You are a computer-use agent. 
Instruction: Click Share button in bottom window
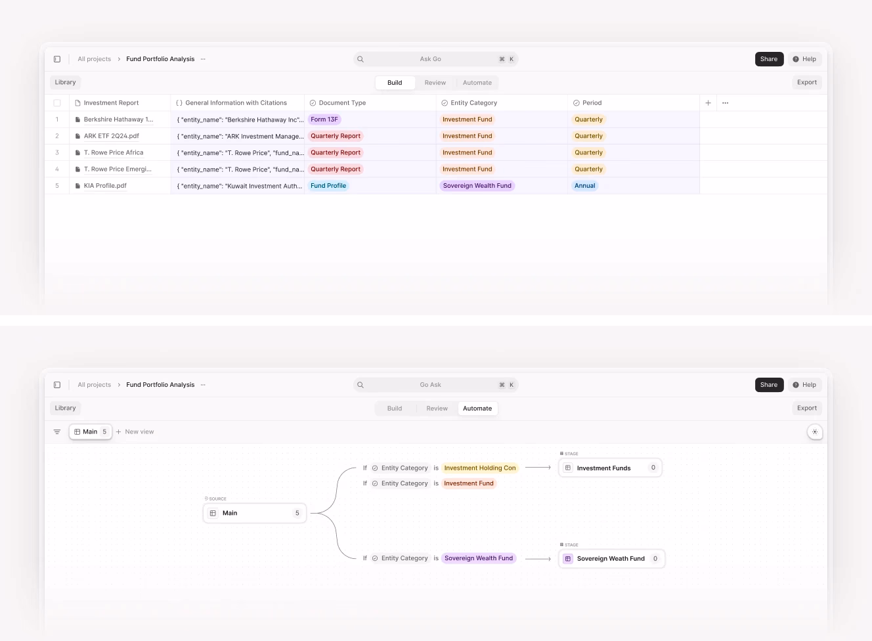769,385
